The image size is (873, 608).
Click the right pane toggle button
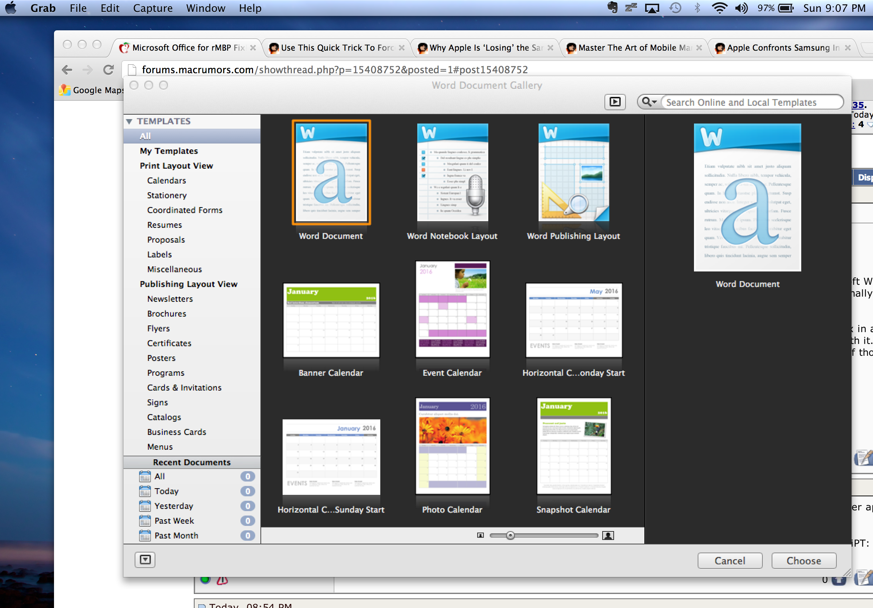615,102
